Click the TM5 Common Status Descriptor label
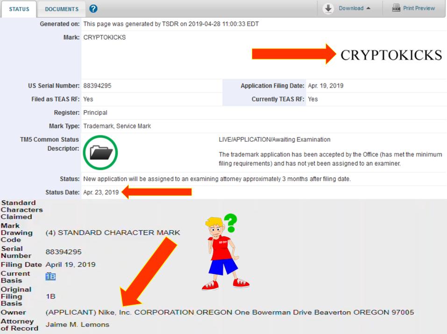The width and height of the screenshot is (447, 334). point(50,144)
